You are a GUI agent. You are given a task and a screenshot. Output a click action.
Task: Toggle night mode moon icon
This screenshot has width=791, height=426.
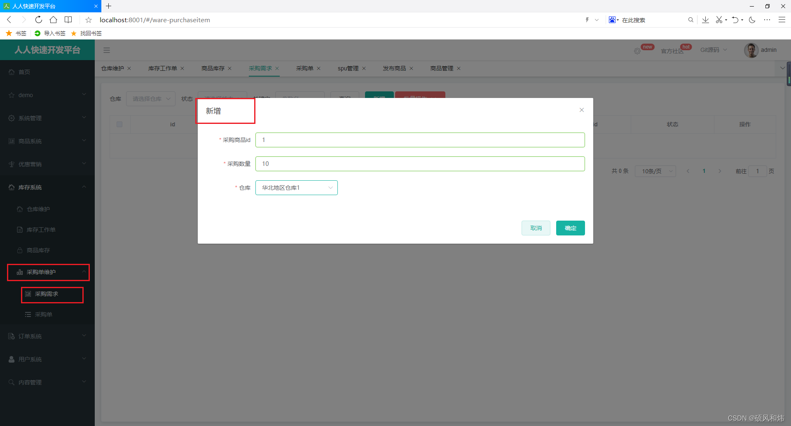click(x=752, y=20)
